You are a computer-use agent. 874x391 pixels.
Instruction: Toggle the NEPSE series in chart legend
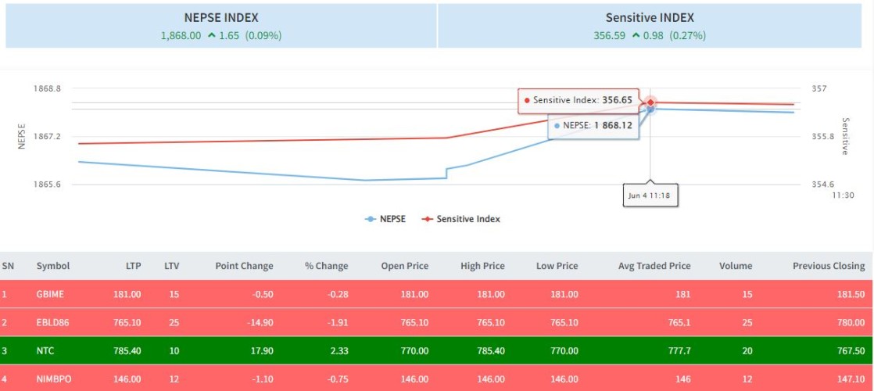coord(385,219)
